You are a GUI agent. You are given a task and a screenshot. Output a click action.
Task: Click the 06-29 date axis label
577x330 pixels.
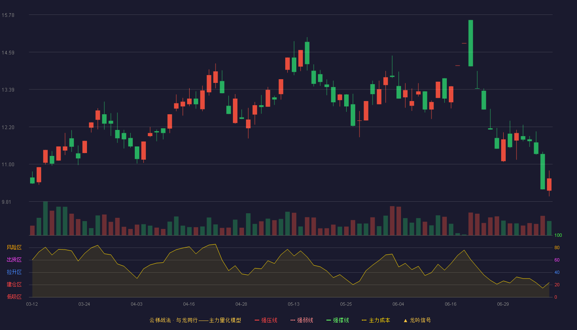(x=503, y=304)
